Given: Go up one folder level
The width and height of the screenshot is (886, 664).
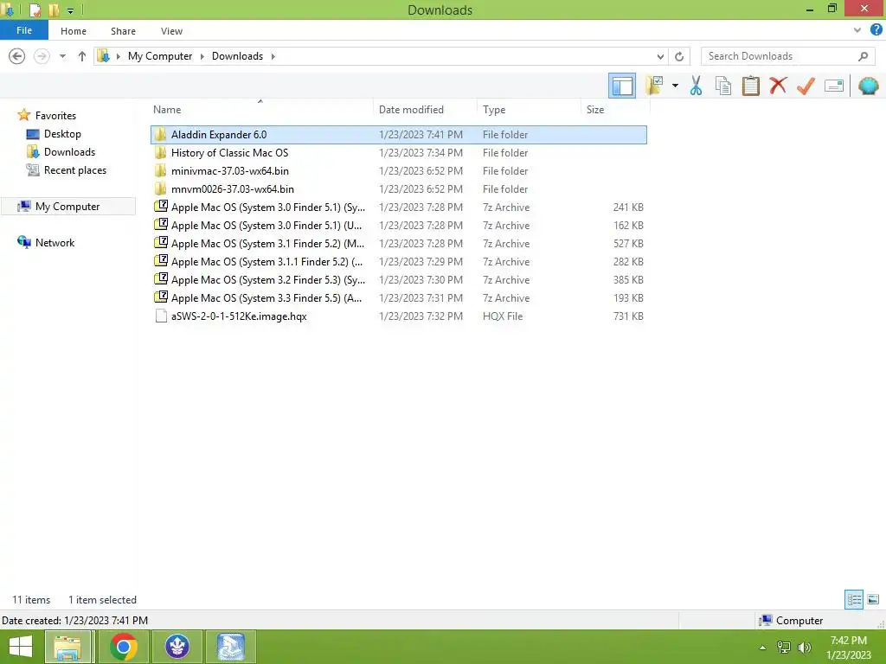Looking at the screenshot, I should tap(82, 56).
